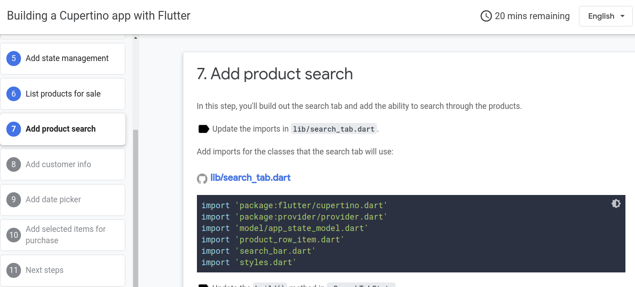Click the blue circled 7 next to Add product search

tap(13, 129)
